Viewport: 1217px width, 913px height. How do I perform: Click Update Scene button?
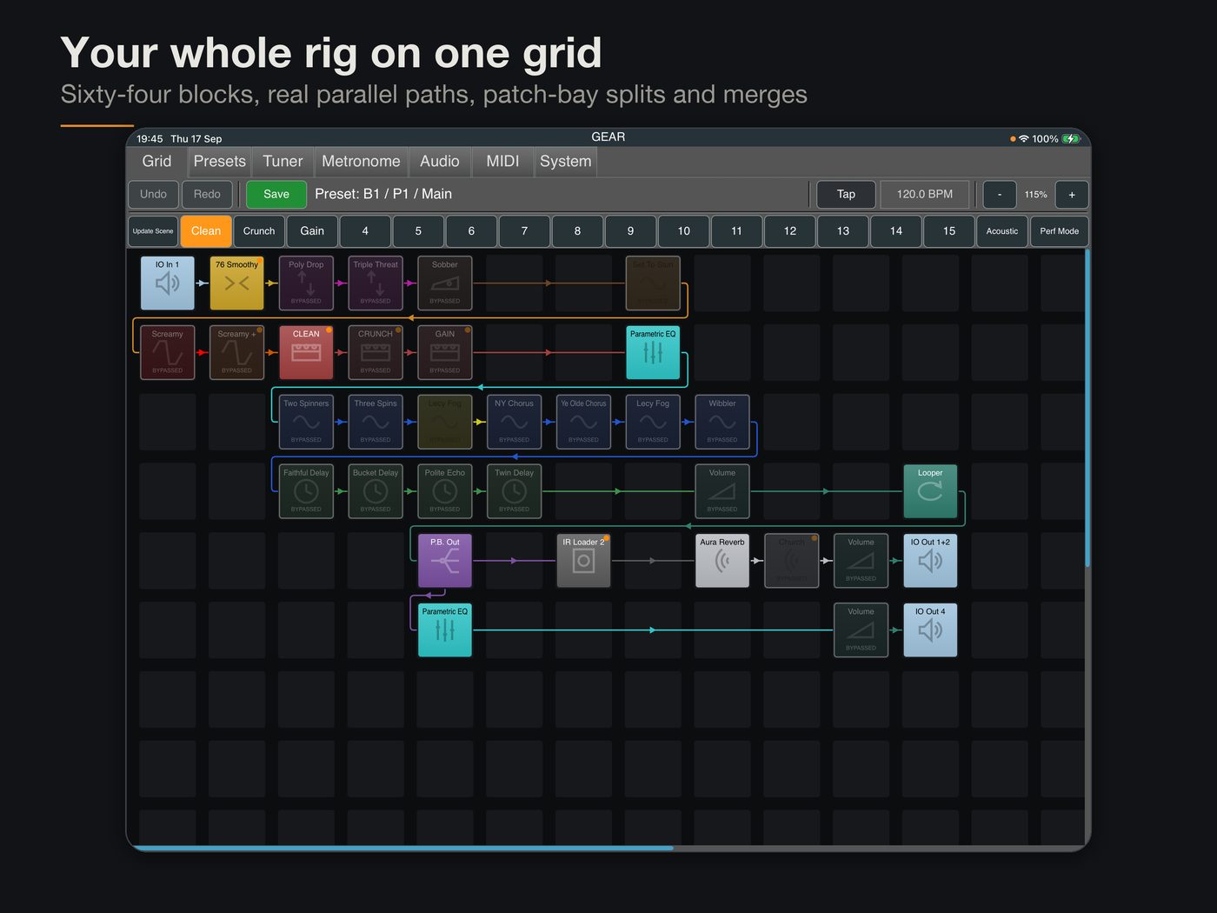[x=153, y=231]
